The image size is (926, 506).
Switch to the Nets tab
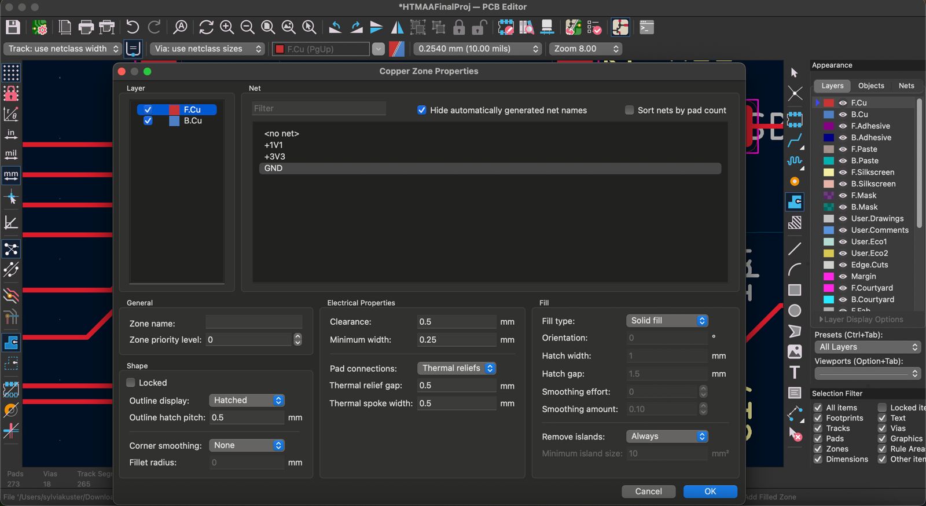[x=906, y=86]
